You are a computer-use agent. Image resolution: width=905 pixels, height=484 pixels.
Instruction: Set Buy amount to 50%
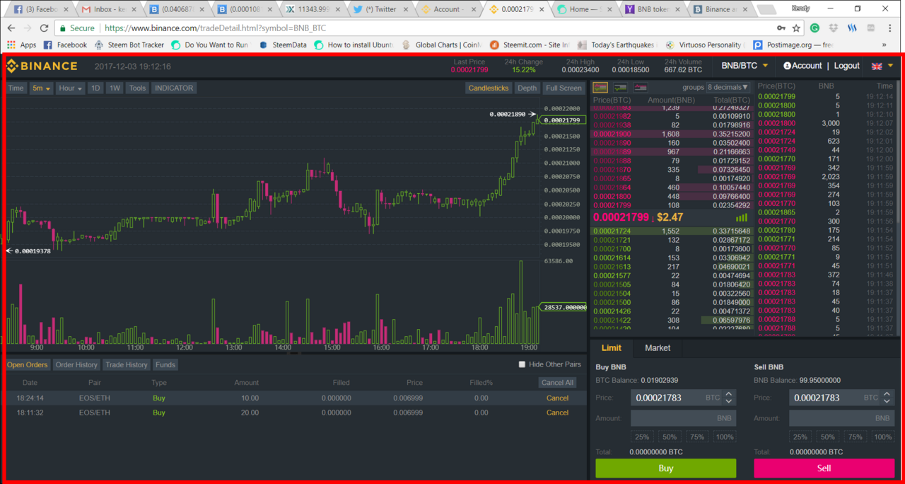(670, 437)
